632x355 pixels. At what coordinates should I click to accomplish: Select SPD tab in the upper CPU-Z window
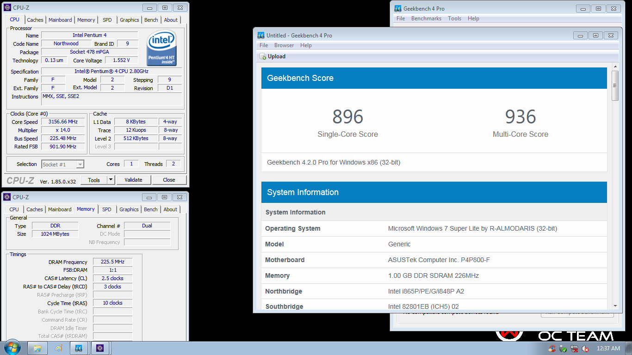(x=107, y=20)
